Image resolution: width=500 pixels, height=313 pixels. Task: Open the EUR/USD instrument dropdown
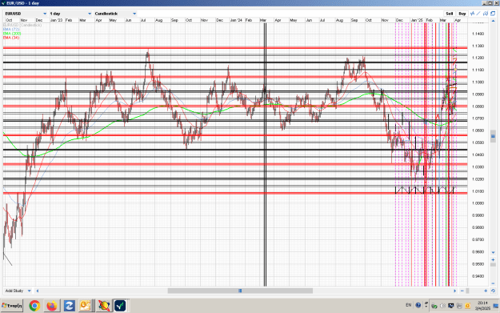pos(26,14)
